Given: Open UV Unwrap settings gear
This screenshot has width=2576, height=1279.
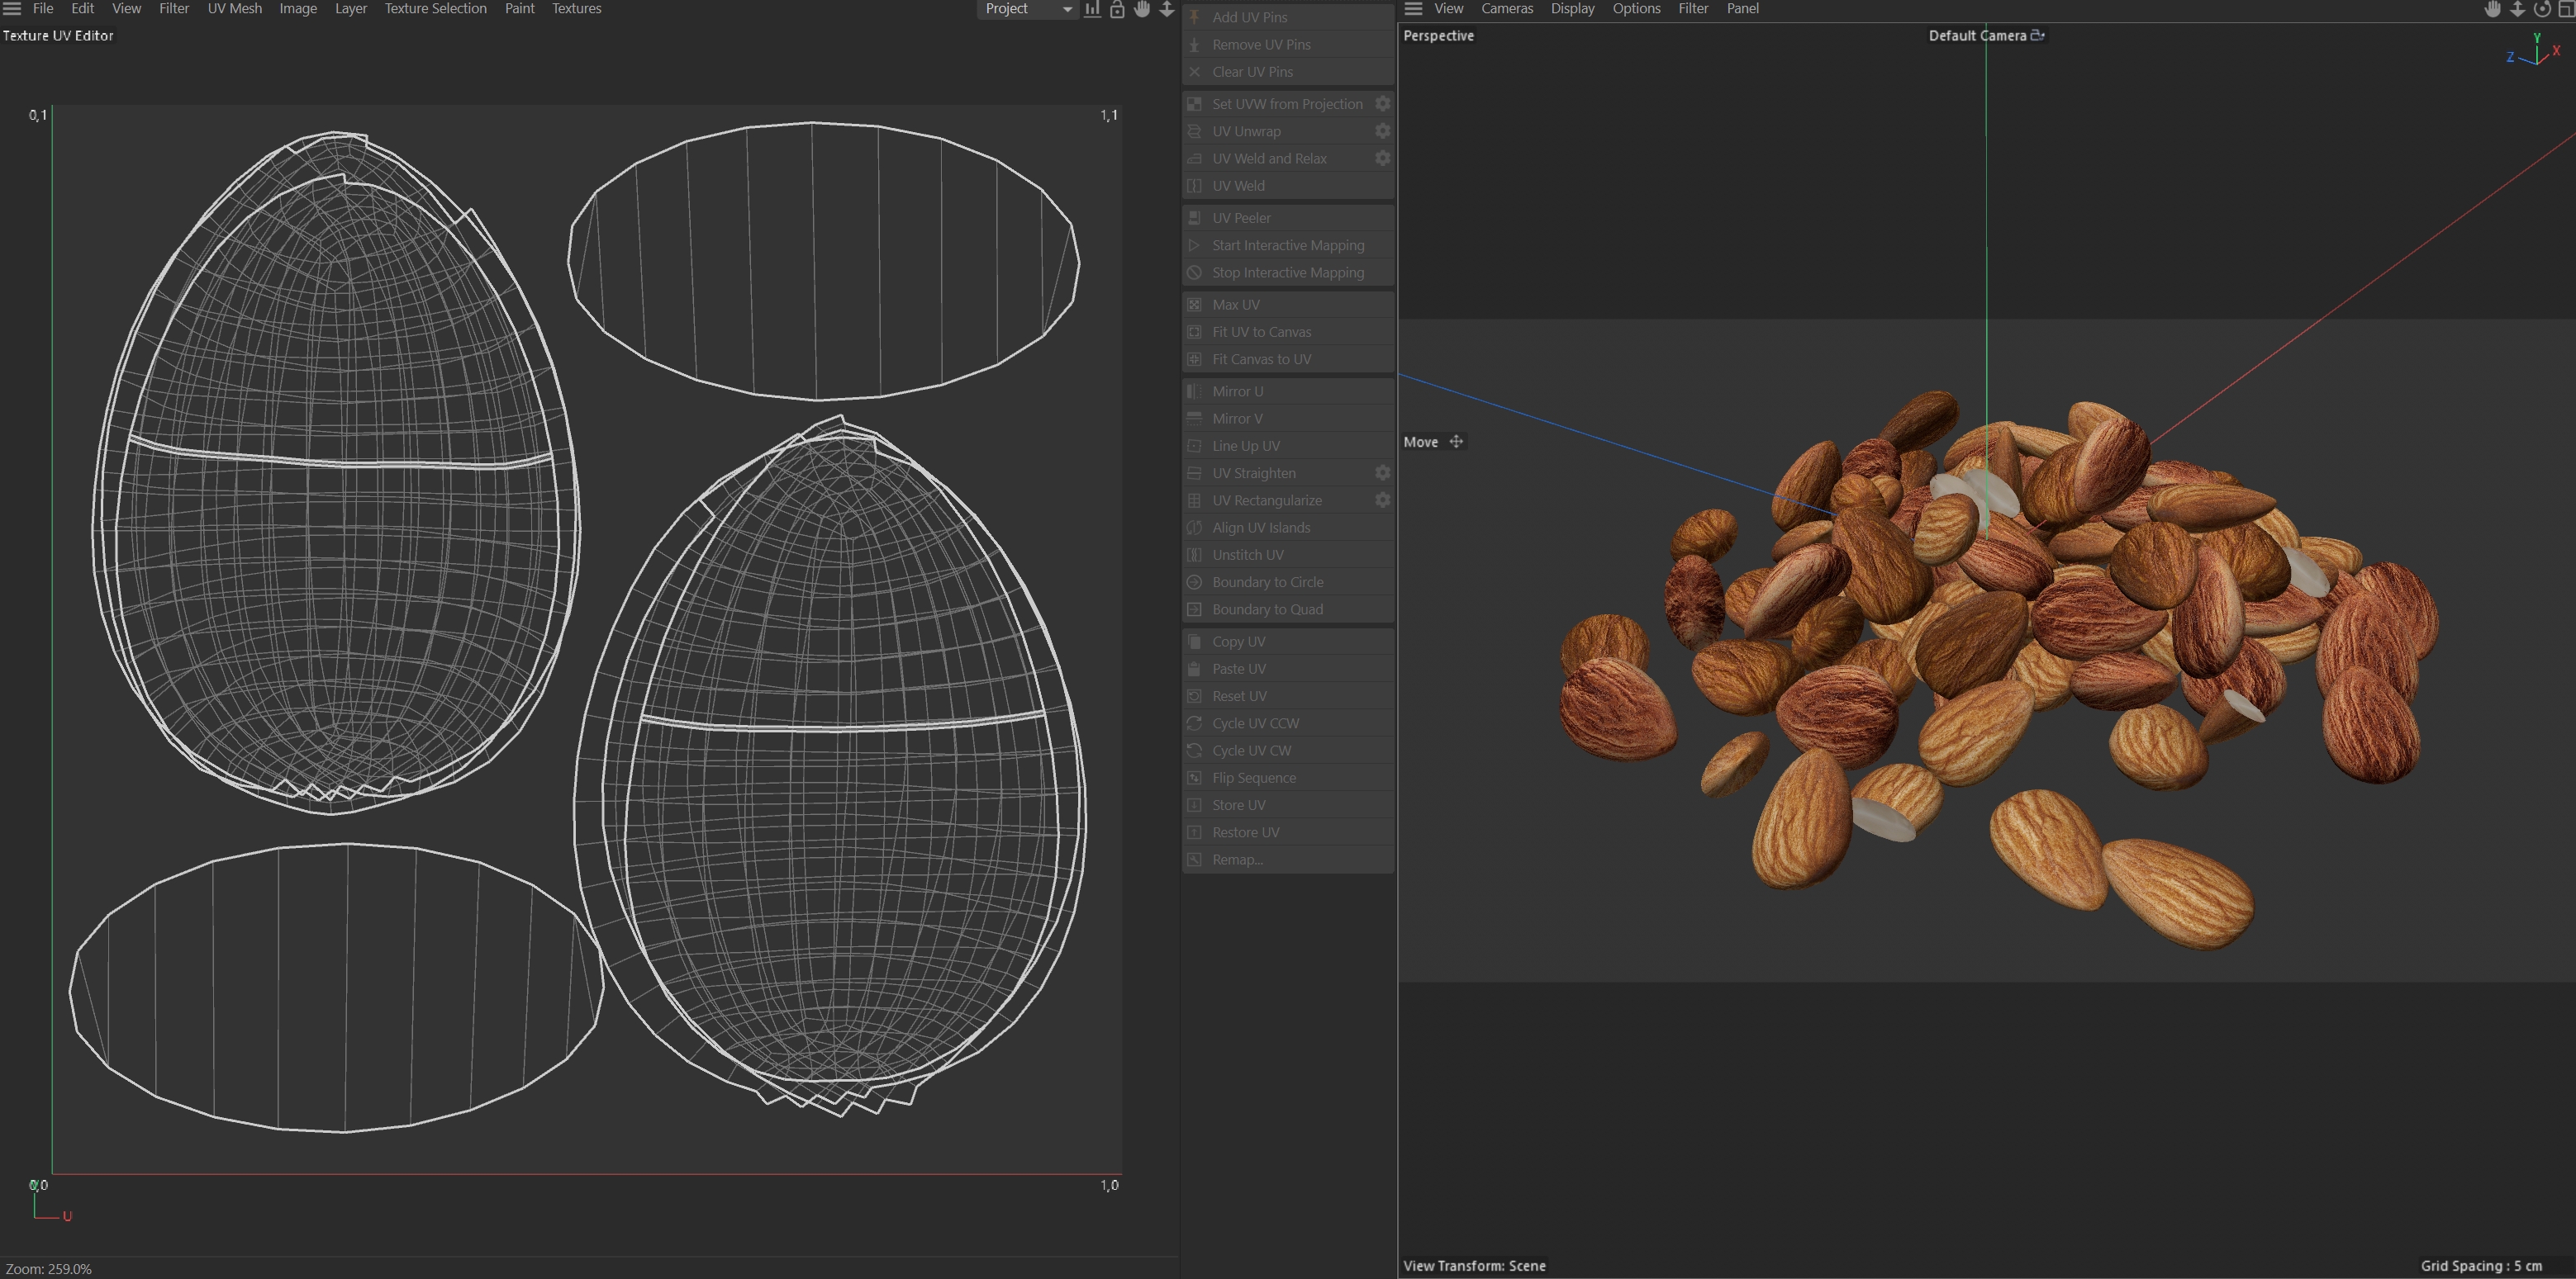Looking at the screenshot, I should [x=1382, y=131].
